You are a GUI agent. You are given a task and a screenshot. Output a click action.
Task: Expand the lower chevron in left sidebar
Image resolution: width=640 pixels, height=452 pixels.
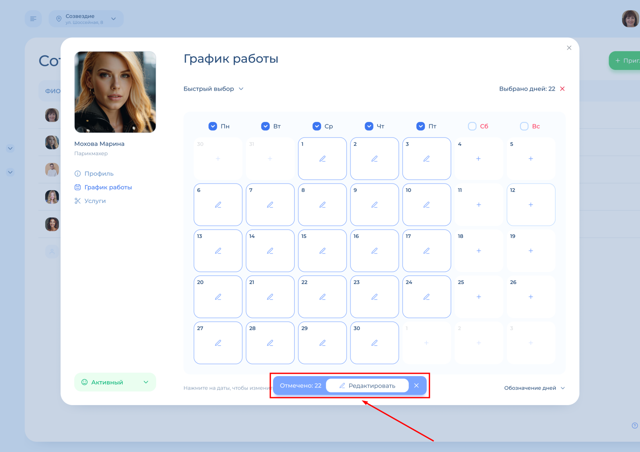[10, 172]
